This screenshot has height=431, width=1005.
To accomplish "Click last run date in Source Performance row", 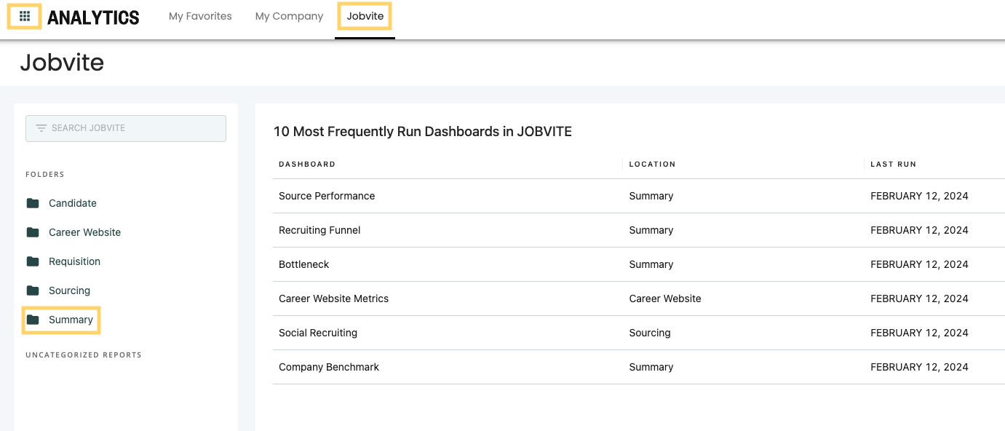I will click(x=919, y=196).
